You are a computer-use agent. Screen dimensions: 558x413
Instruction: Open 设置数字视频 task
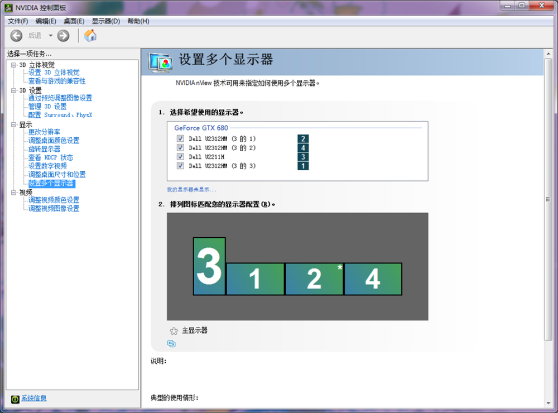pyautogui.click(x=47, y=166)
